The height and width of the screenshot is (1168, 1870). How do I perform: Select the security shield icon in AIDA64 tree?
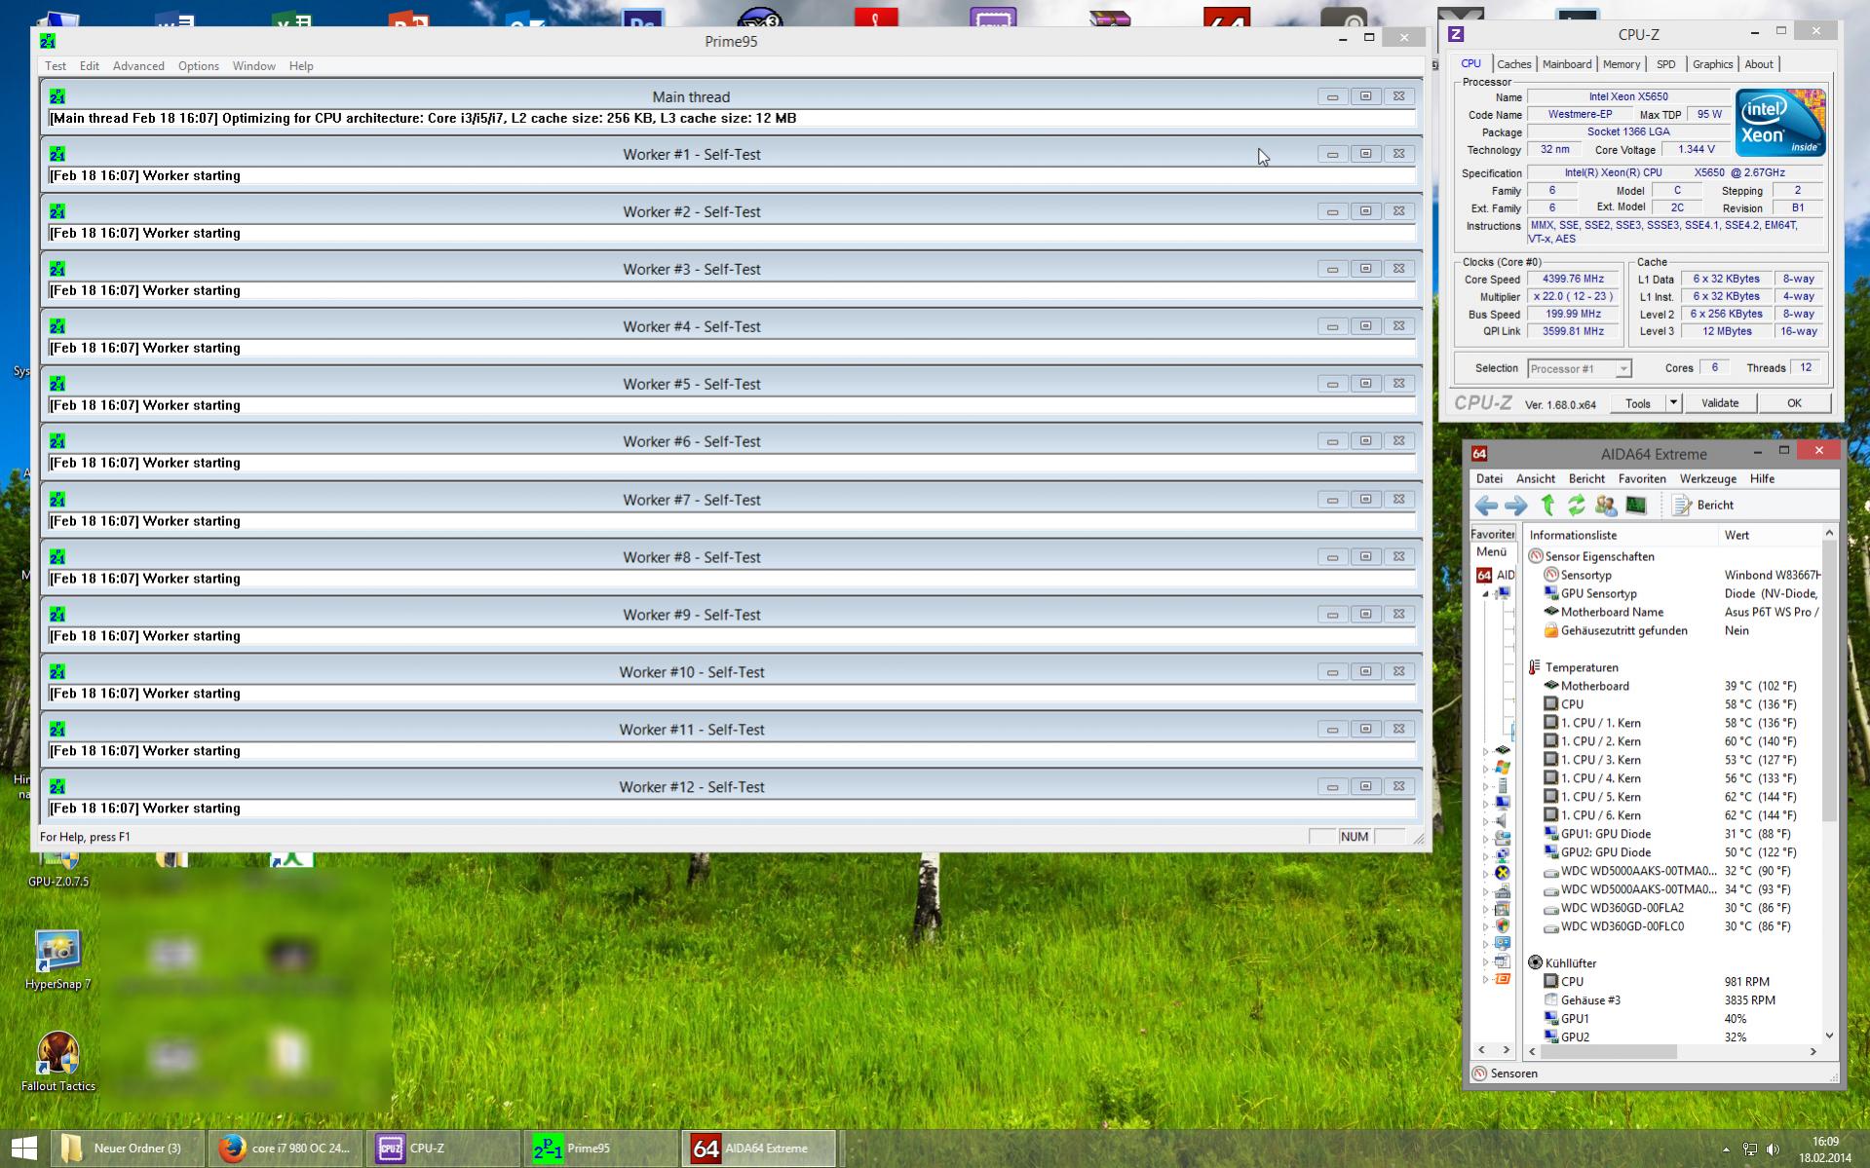[x=1503, y=925]
